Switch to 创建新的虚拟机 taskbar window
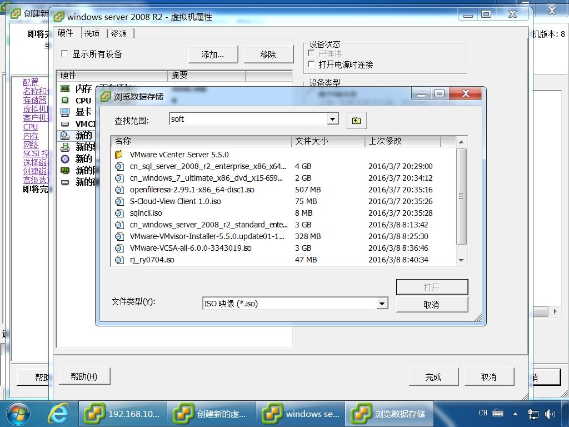The height and width of the screenshot is (427, 569). pos(211,414)
